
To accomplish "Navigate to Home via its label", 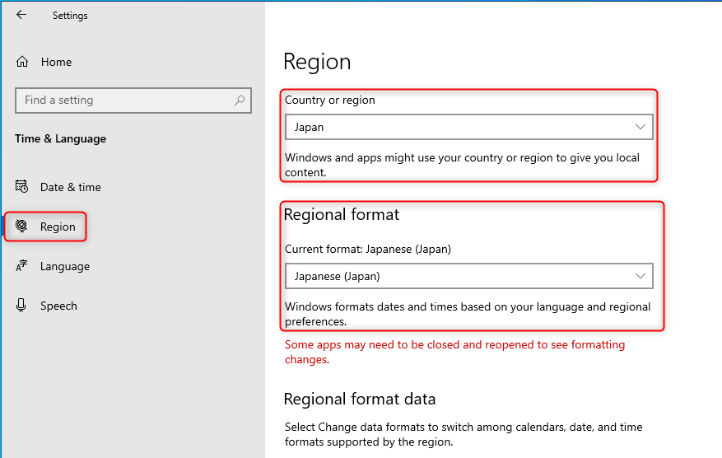I will tap(56, 62).
